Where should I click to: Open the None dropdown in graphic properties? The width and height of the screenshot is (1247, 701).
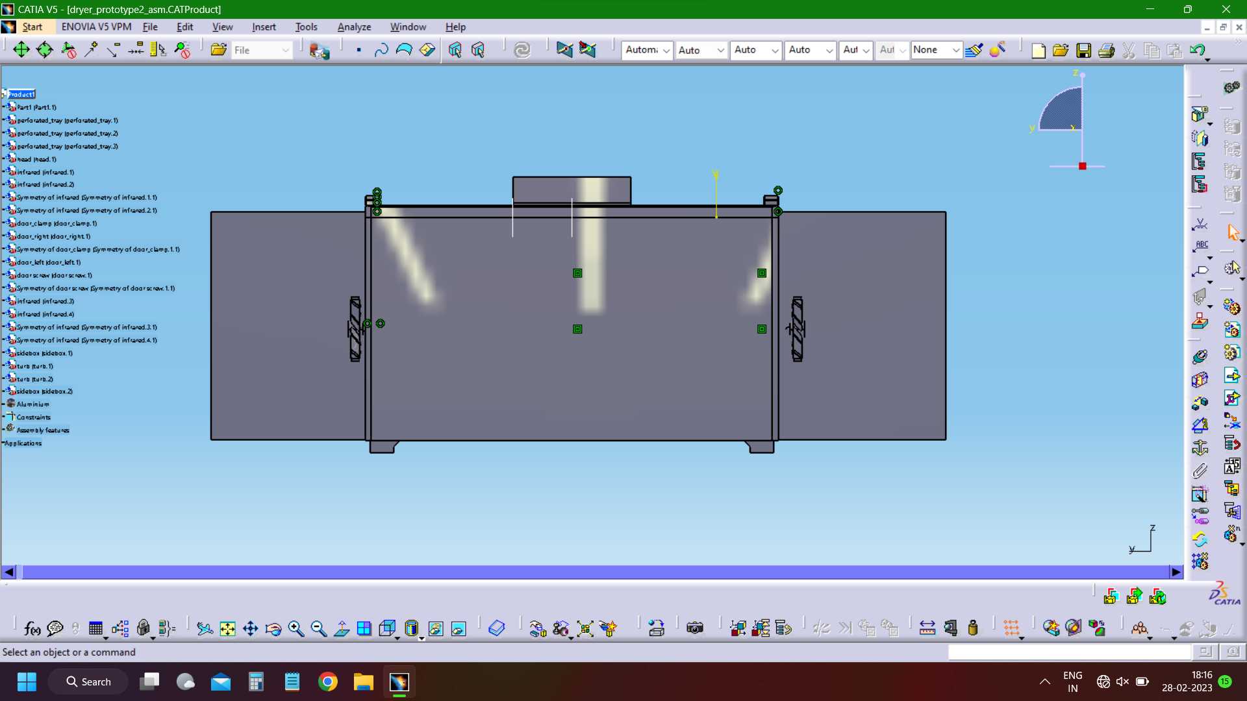coord(936,50)
